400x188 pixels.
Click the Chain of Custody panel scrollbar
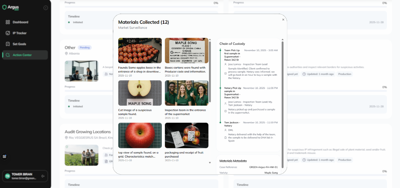(x=282, y=105)
